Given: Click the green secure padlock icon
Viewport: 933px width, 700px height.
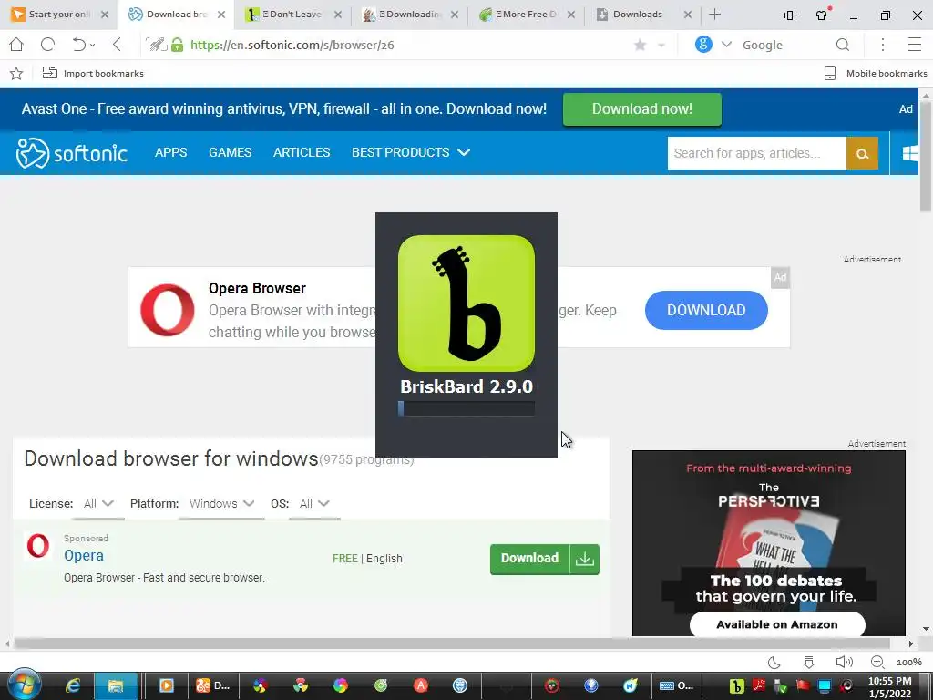Looking at the screenshot, I should pos(178,45).
